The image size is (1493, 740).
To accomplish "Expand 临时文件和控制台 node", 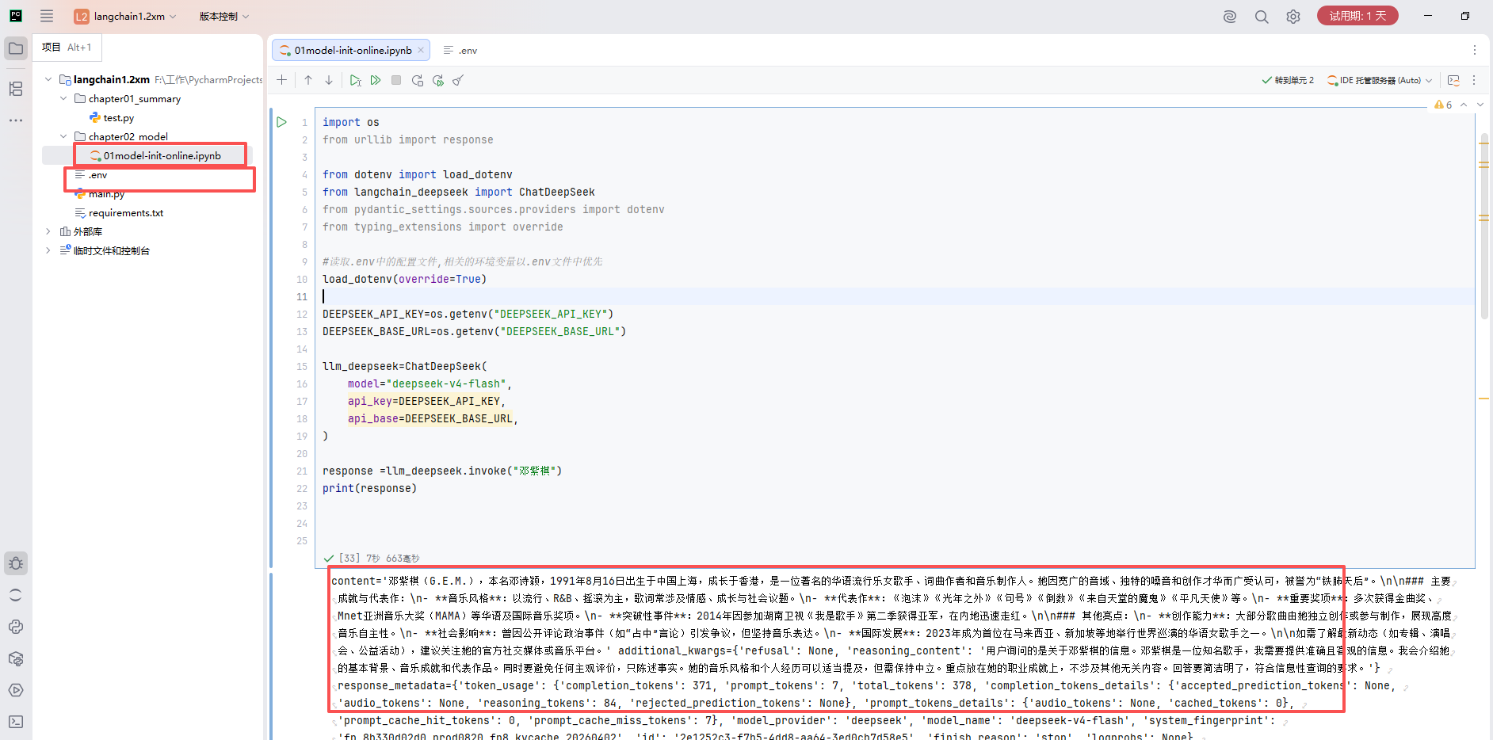I will pos(48,250).
